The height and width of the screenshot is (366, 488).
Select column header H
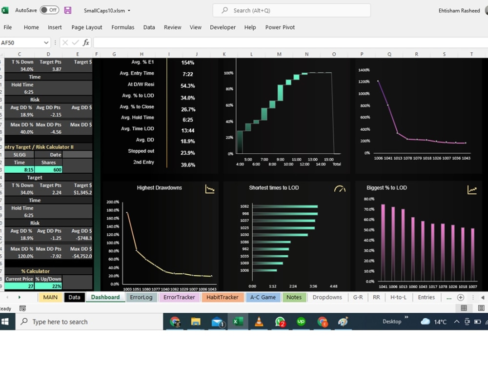click(142, 54)
